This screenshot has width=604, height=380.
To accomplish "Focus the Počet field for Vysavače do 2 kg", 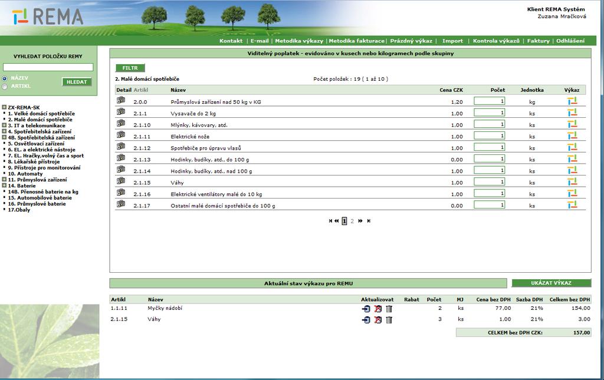I will click(x=490, y=113).
